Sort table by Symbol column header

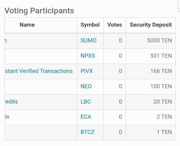(90, 25)
